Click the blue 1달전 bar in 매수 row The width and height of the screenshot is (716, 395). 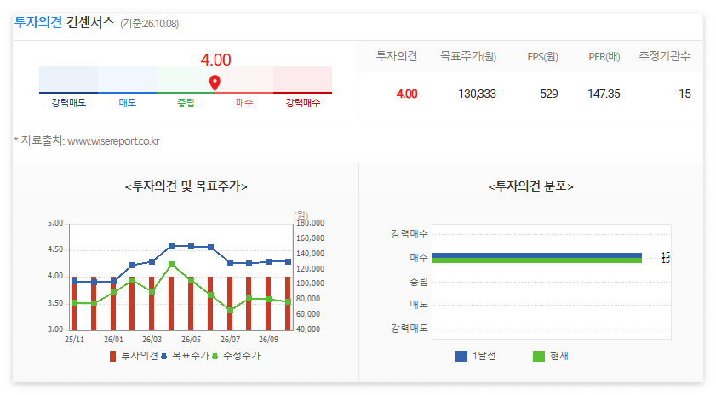click(x=537, y=255)
